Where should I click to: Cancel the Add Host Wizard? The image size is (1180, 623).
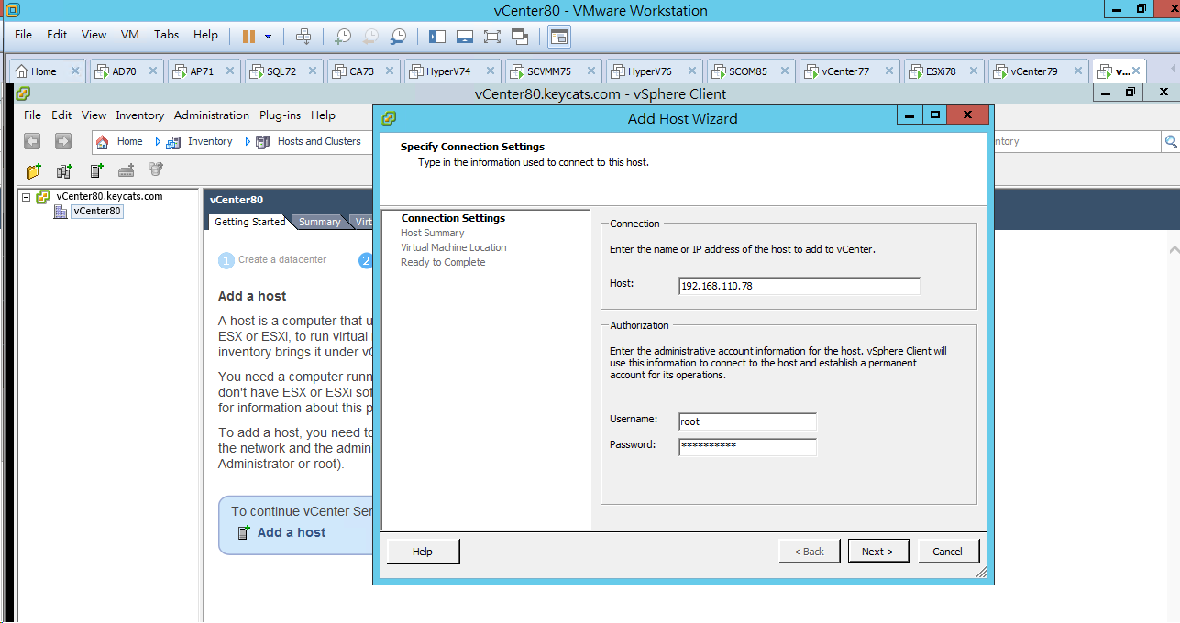click(x=948, y=552)
